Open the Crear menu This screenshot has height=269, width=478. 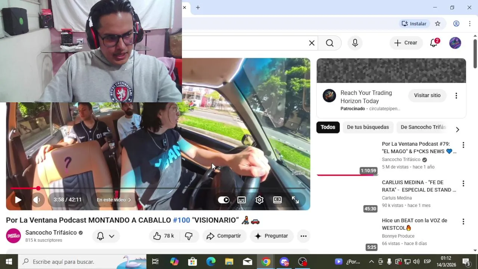coord(406,43)
